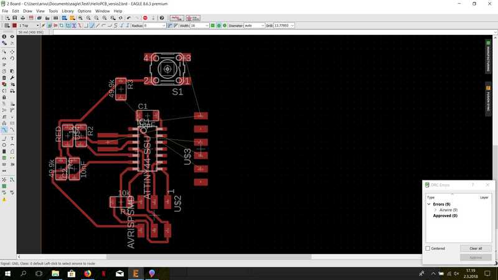Select the Move tool with cross arrows
Image resolution: width=498 pixels, height=280 pixels.
12,52
